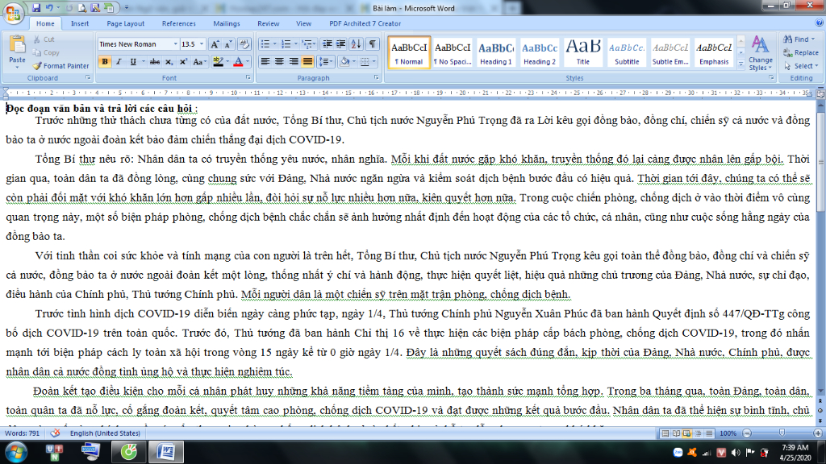Toggle Underline formatting
Viewport: 826px width, 464px height.
click(133, 62)
